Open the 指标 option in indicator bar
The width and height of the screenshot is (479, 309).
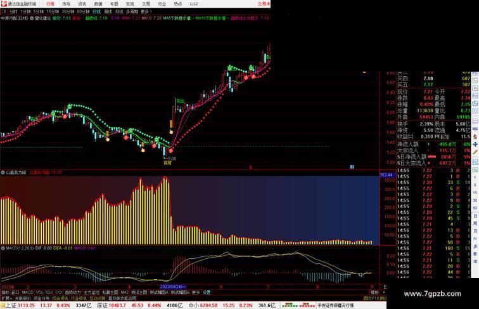pos(5,293)
